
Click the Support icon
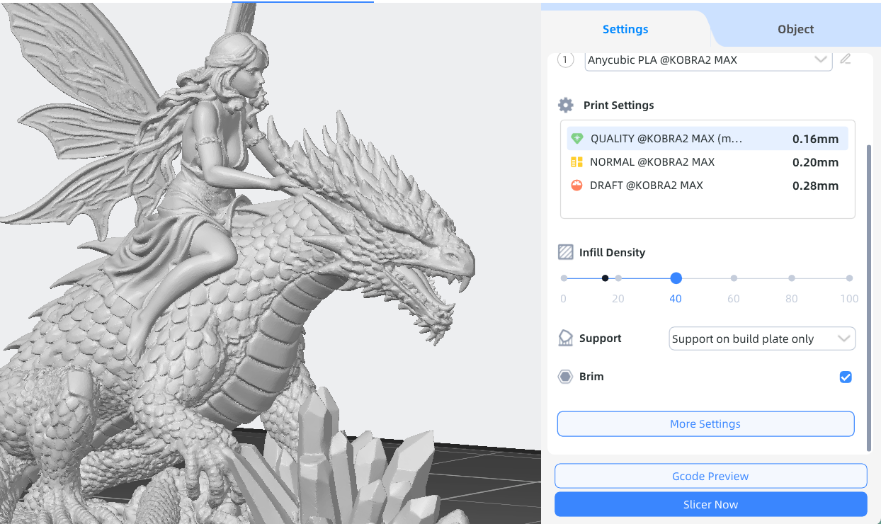click(x=565, y=338)
